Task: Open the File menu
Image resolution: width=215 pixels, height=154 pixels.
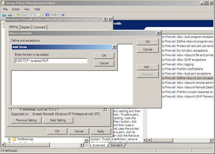Action: pos(5,9)
